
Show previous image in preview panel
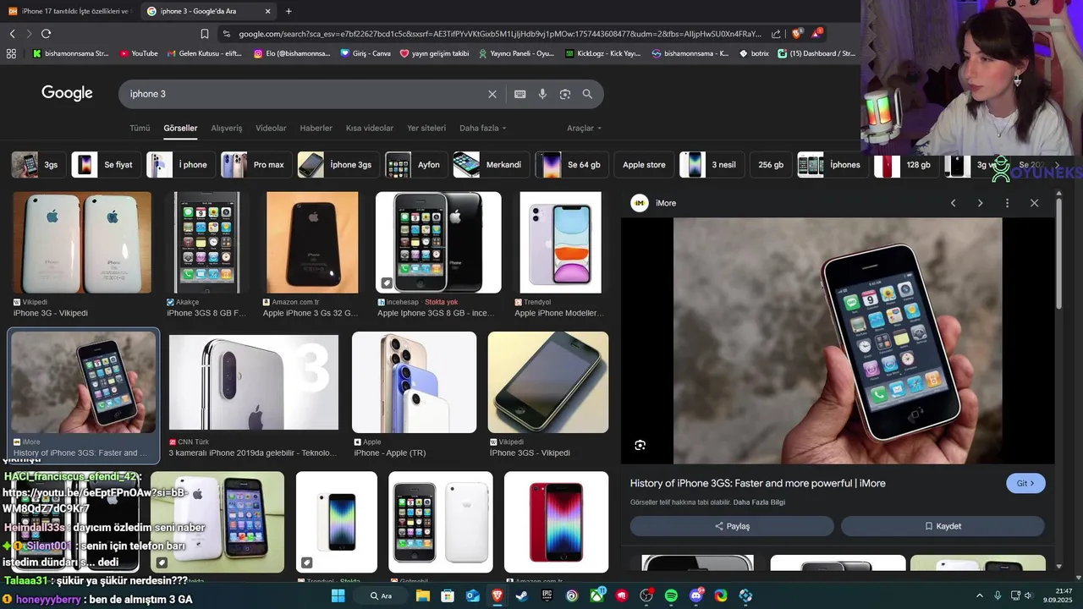[953, 203]
